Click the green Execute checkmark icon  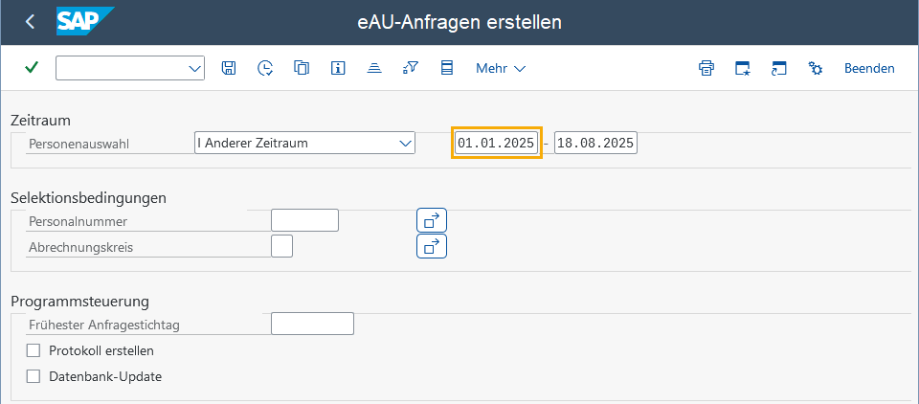pos(32,68)
